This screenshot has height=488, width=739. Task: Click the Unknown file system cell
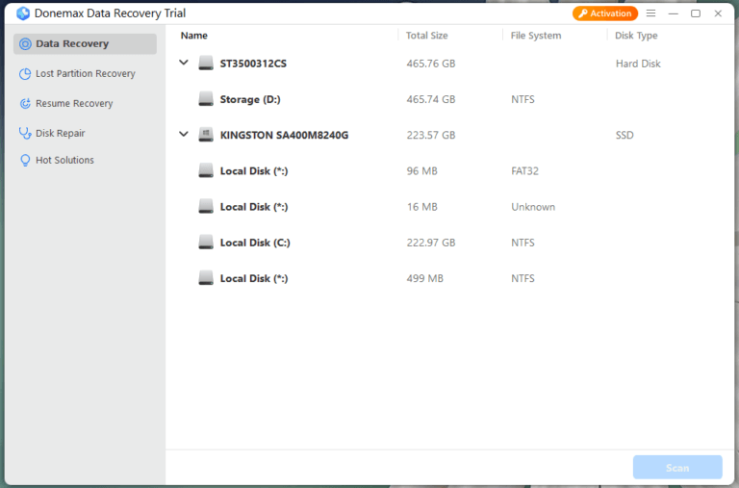(x=533, y=207)
